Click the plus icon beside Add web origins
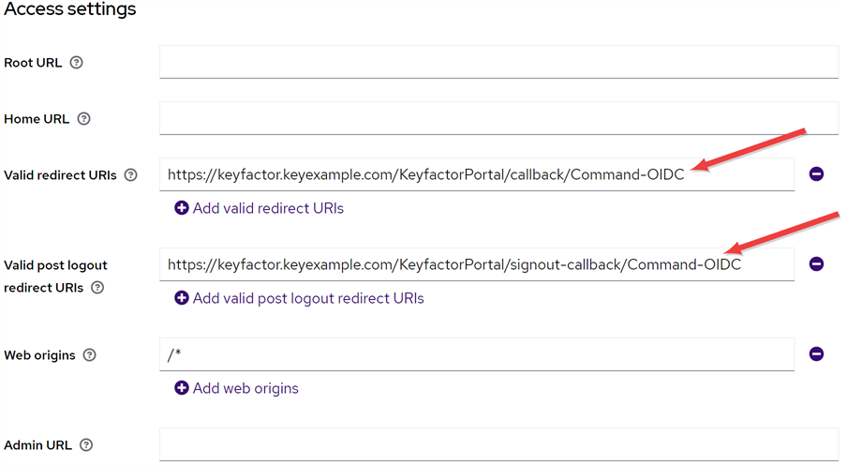The width and height of the screenshot is (847, 465). pos(182,388)
